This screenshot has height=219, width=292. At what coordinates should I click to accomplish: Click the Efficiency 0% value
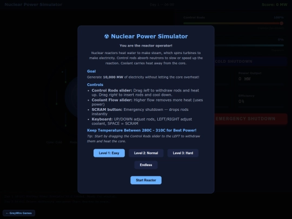coord(241,102)
